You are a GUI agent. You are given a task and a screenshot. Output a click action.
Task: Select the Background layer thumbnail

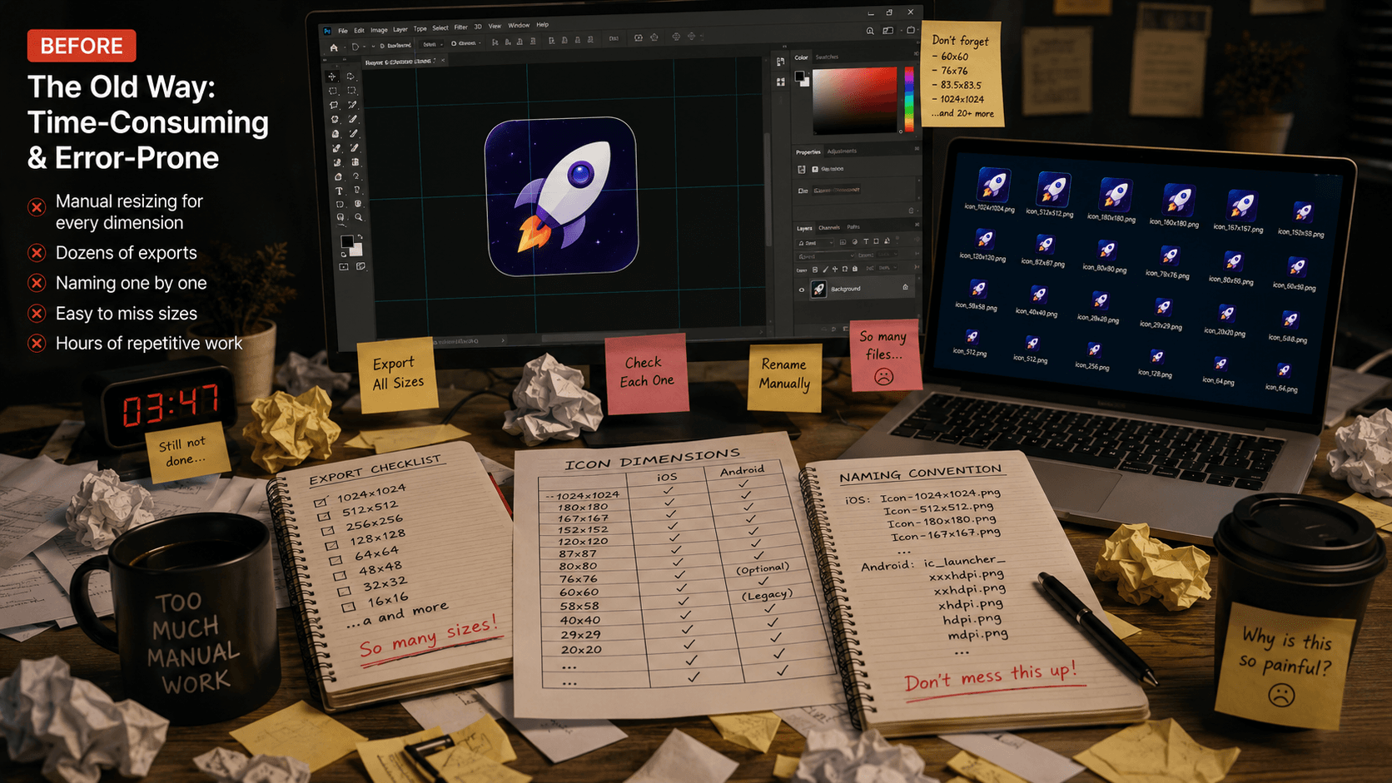[x=819, y=290]
